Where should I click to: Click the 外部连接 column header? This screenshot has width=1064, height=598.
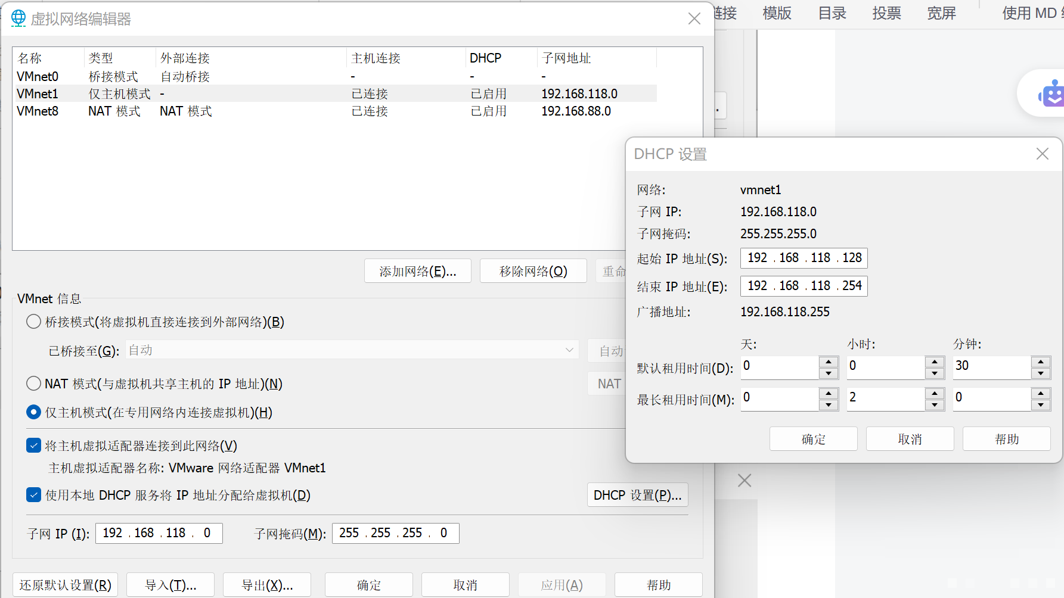(x=251, y=58)
